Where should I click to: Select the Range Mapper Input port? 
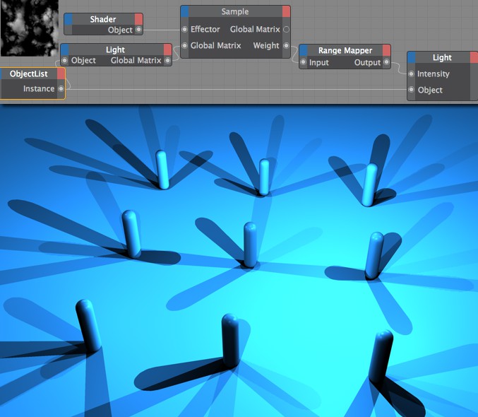click(303, 62)
